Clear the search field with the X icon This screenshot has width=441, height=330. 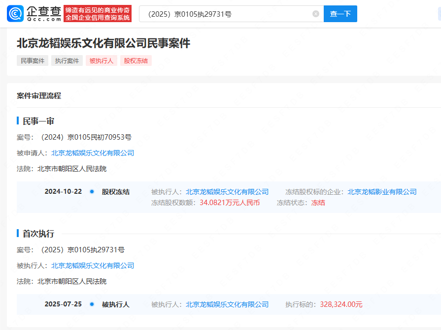tap(315, 14)
